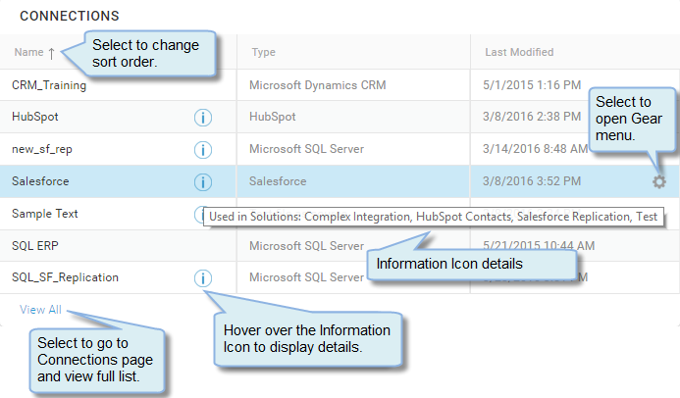Image resolution: width=680 pixels, height=398 pixels.
Task: Sort connections by Type column
Action: (x=264, y=52)
